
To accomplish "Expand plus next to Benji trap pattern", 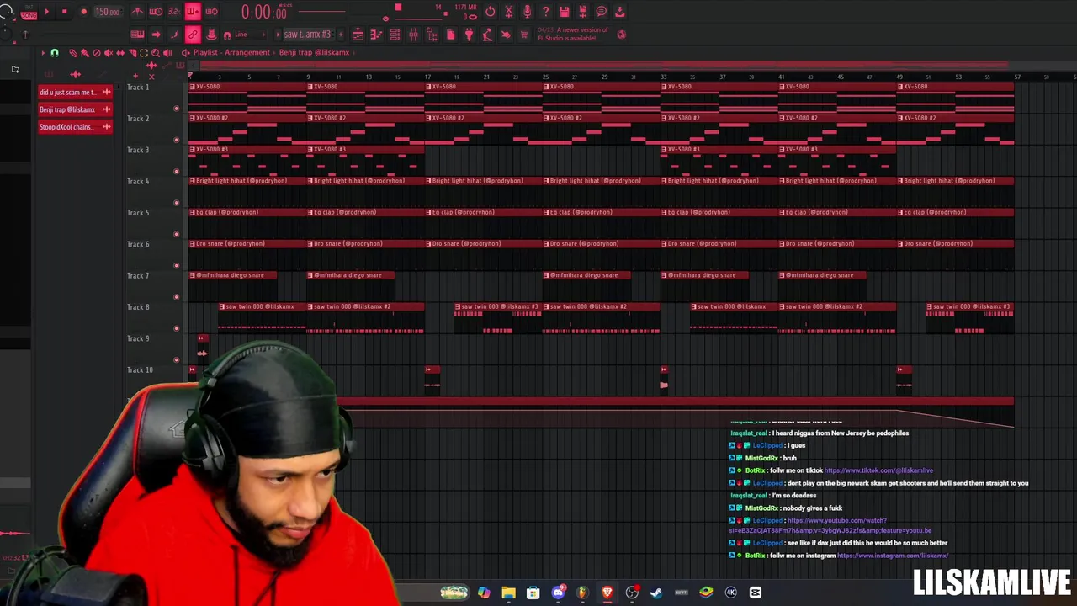I will (106, 109).
